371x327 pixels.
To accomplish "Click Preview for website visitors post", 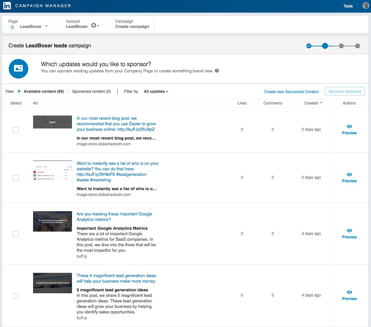I will pos(349,181).
